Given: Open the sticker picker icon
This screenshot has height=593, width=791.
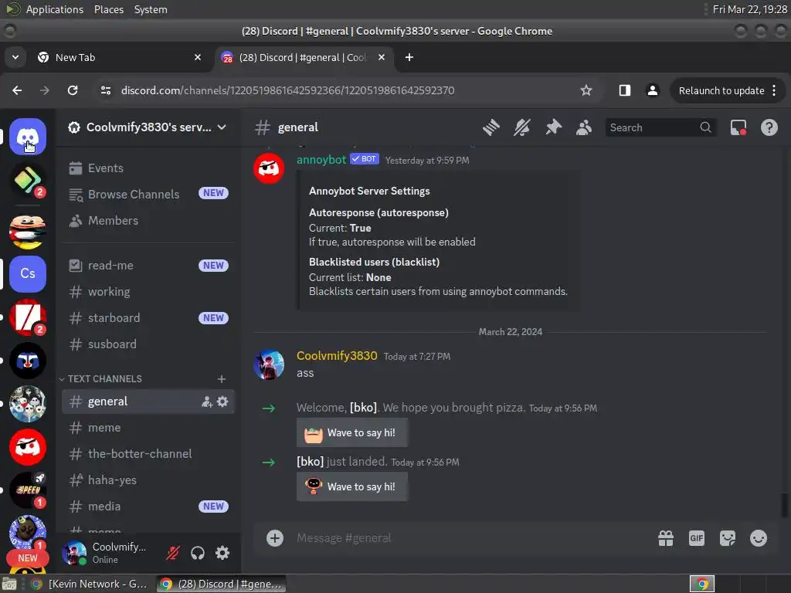Looking at the screenshot, I should [728, 538].
